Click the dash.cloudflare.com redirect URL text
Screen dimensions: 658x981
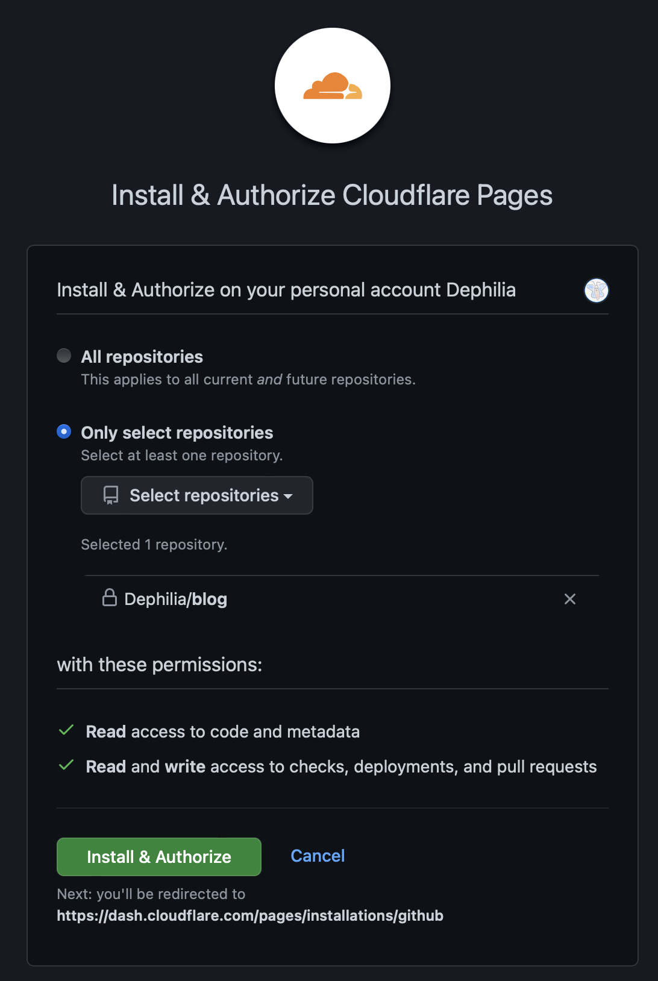(250, 916)
